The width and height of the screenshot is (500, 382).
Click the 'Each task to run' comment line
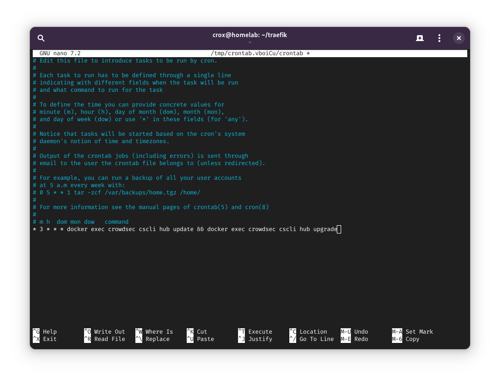point(132,75)
